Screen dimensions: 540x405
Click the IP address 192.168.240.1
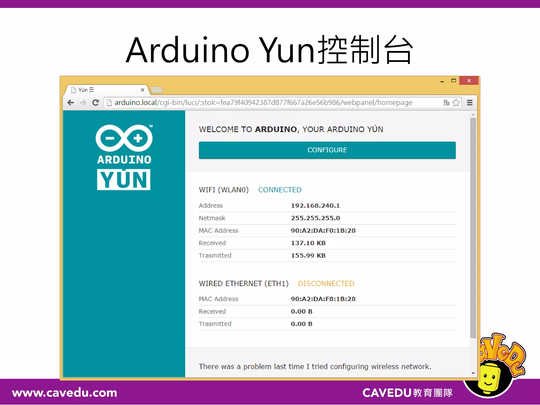(x=315, y=206)
